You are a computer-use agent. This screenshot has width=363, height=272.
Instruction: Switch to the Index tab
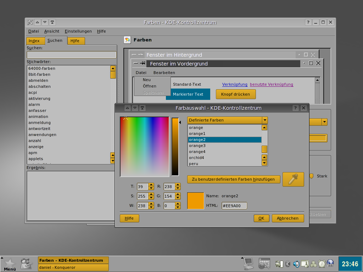tap(35, 41)
